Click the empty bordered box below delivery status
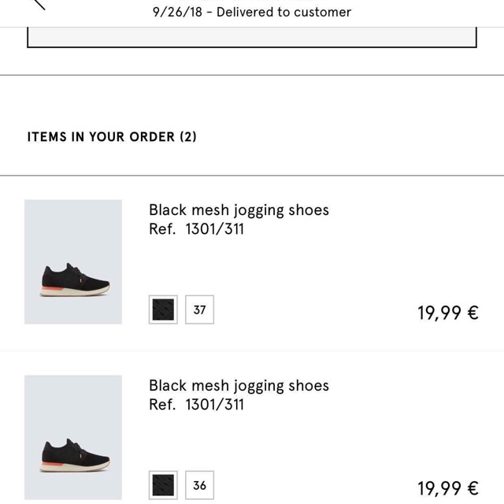Screen dimensions: 504x504 click(252, 37)
